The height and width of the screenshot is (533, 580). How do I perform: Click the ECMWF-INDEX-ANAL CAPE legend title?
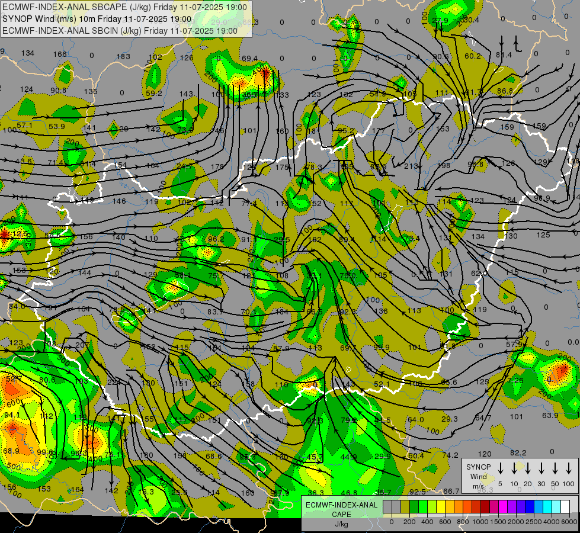click(341, 509)
